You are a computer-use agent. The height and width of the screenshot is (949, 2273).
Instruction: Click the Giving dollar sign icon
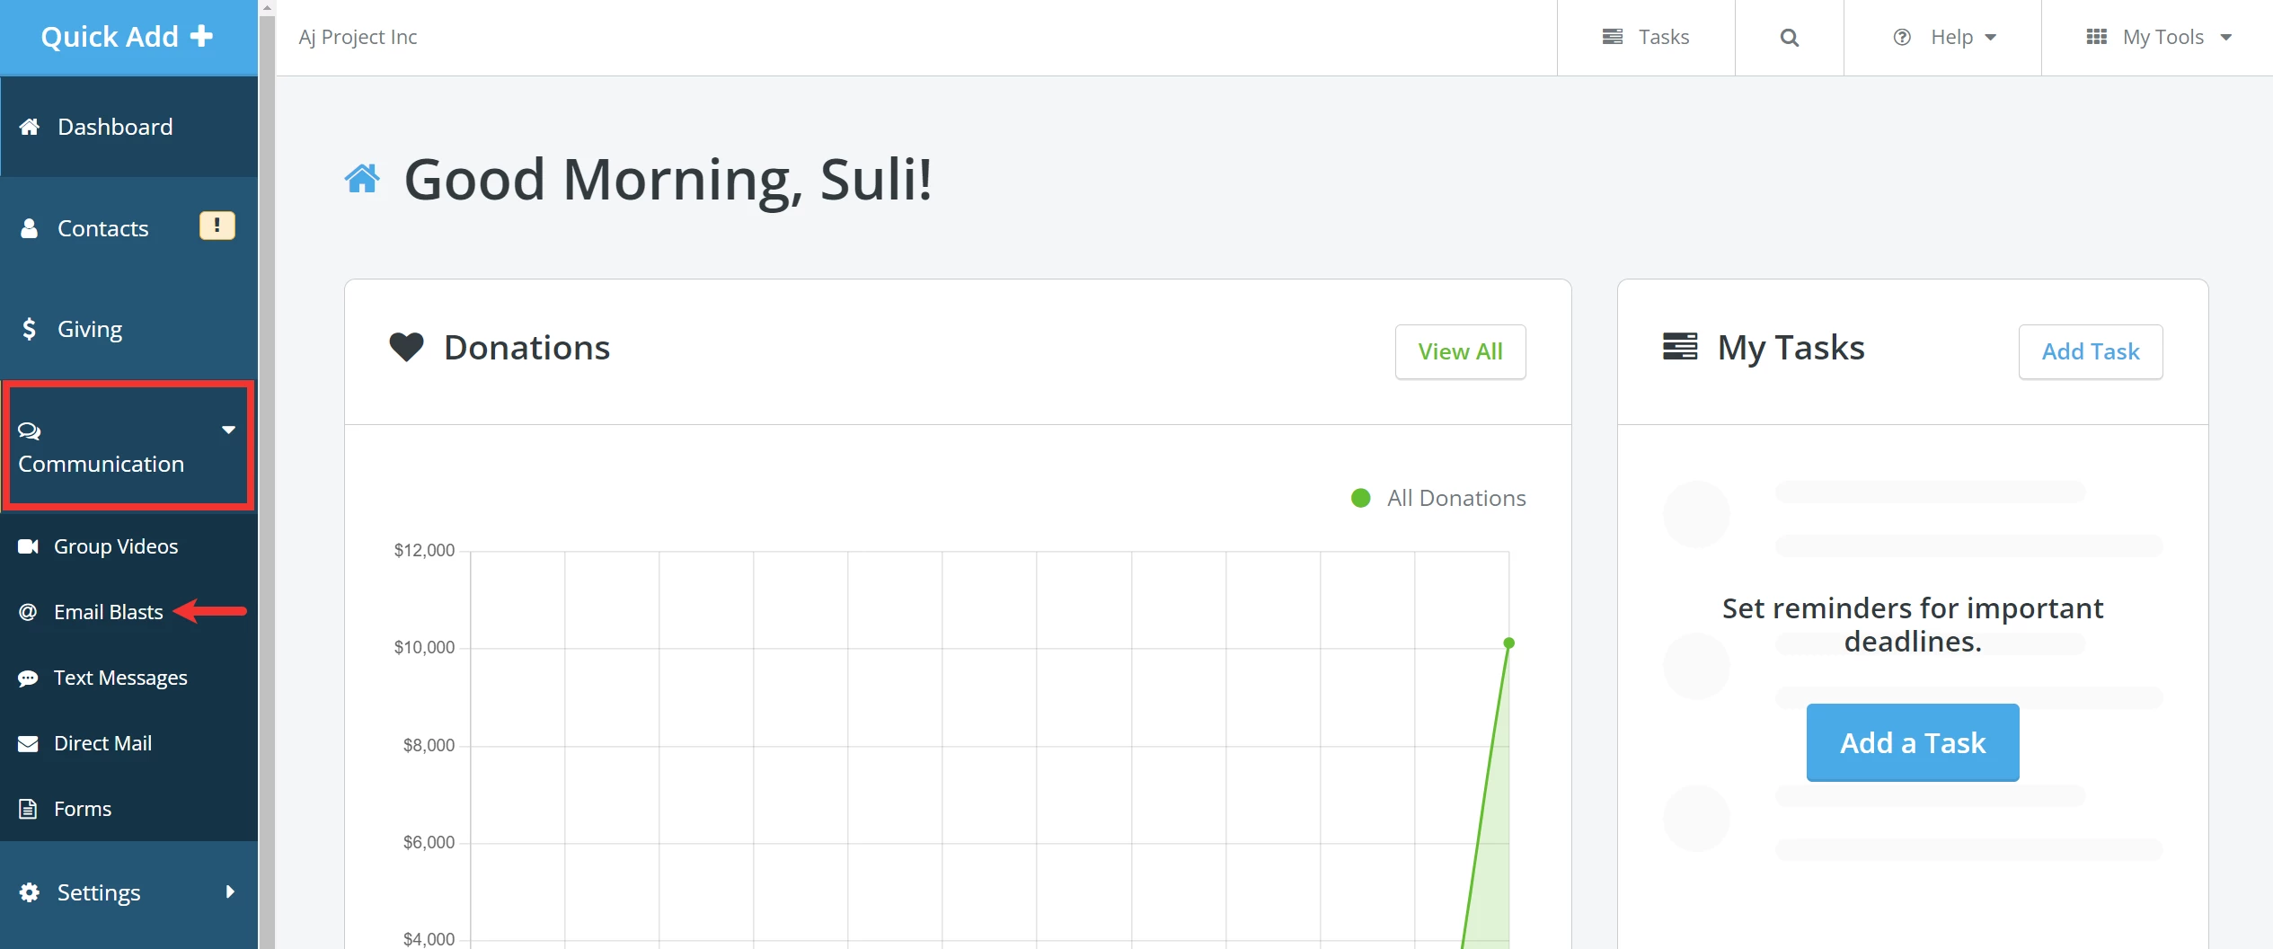[30, 329]
